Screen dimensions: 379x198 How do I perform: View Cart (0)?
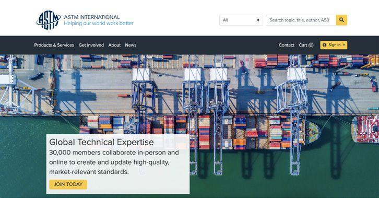306,45
